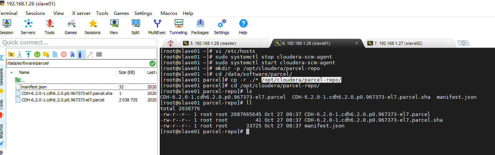Open the Packages toolbar button
The height and width of the screenshot is (155, 495).
pyautogui.click(x=200, y=27)
